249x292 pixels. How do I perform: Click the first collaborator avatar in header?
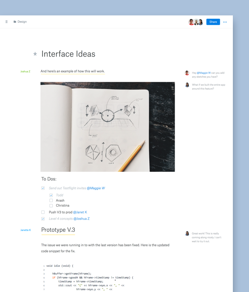coord(191,22)
